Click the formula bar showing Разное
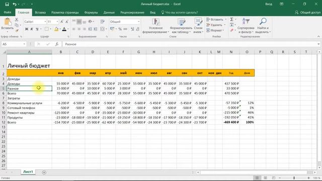Viewport: 322px width, 181px height. tap(190, 44)
